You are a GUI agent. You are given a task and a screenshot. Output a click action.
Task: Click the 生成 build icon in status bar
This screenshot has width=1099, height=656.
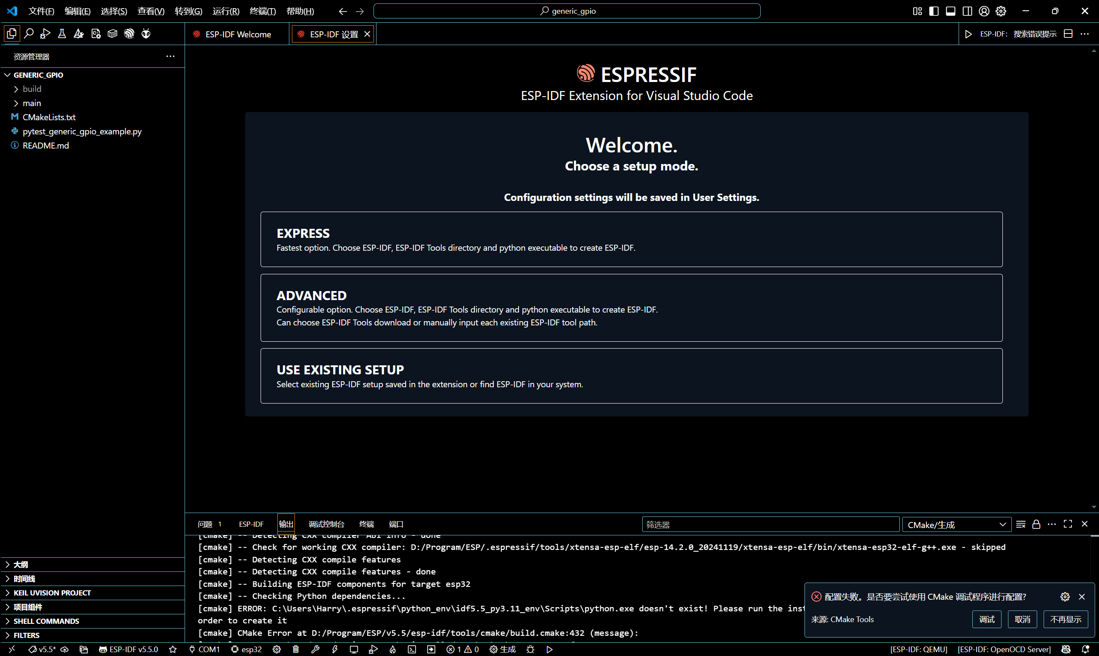(502, 650)
